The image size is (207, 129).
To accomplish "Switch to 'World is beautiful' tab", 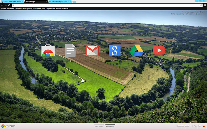I will pos(13,2).
